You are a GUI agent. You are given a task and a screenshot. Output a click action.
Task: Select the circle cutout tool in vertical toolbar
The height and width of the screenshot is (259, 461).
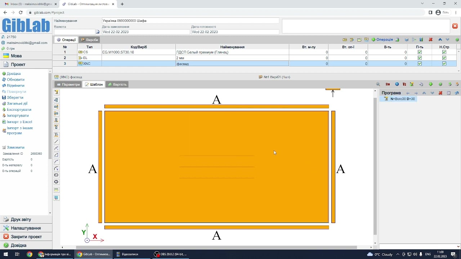click(57, 182)
